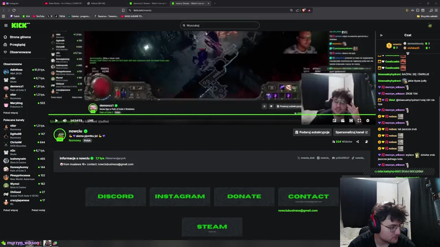Open TikTok bookmark
The image size is (440, 247).
60,16
